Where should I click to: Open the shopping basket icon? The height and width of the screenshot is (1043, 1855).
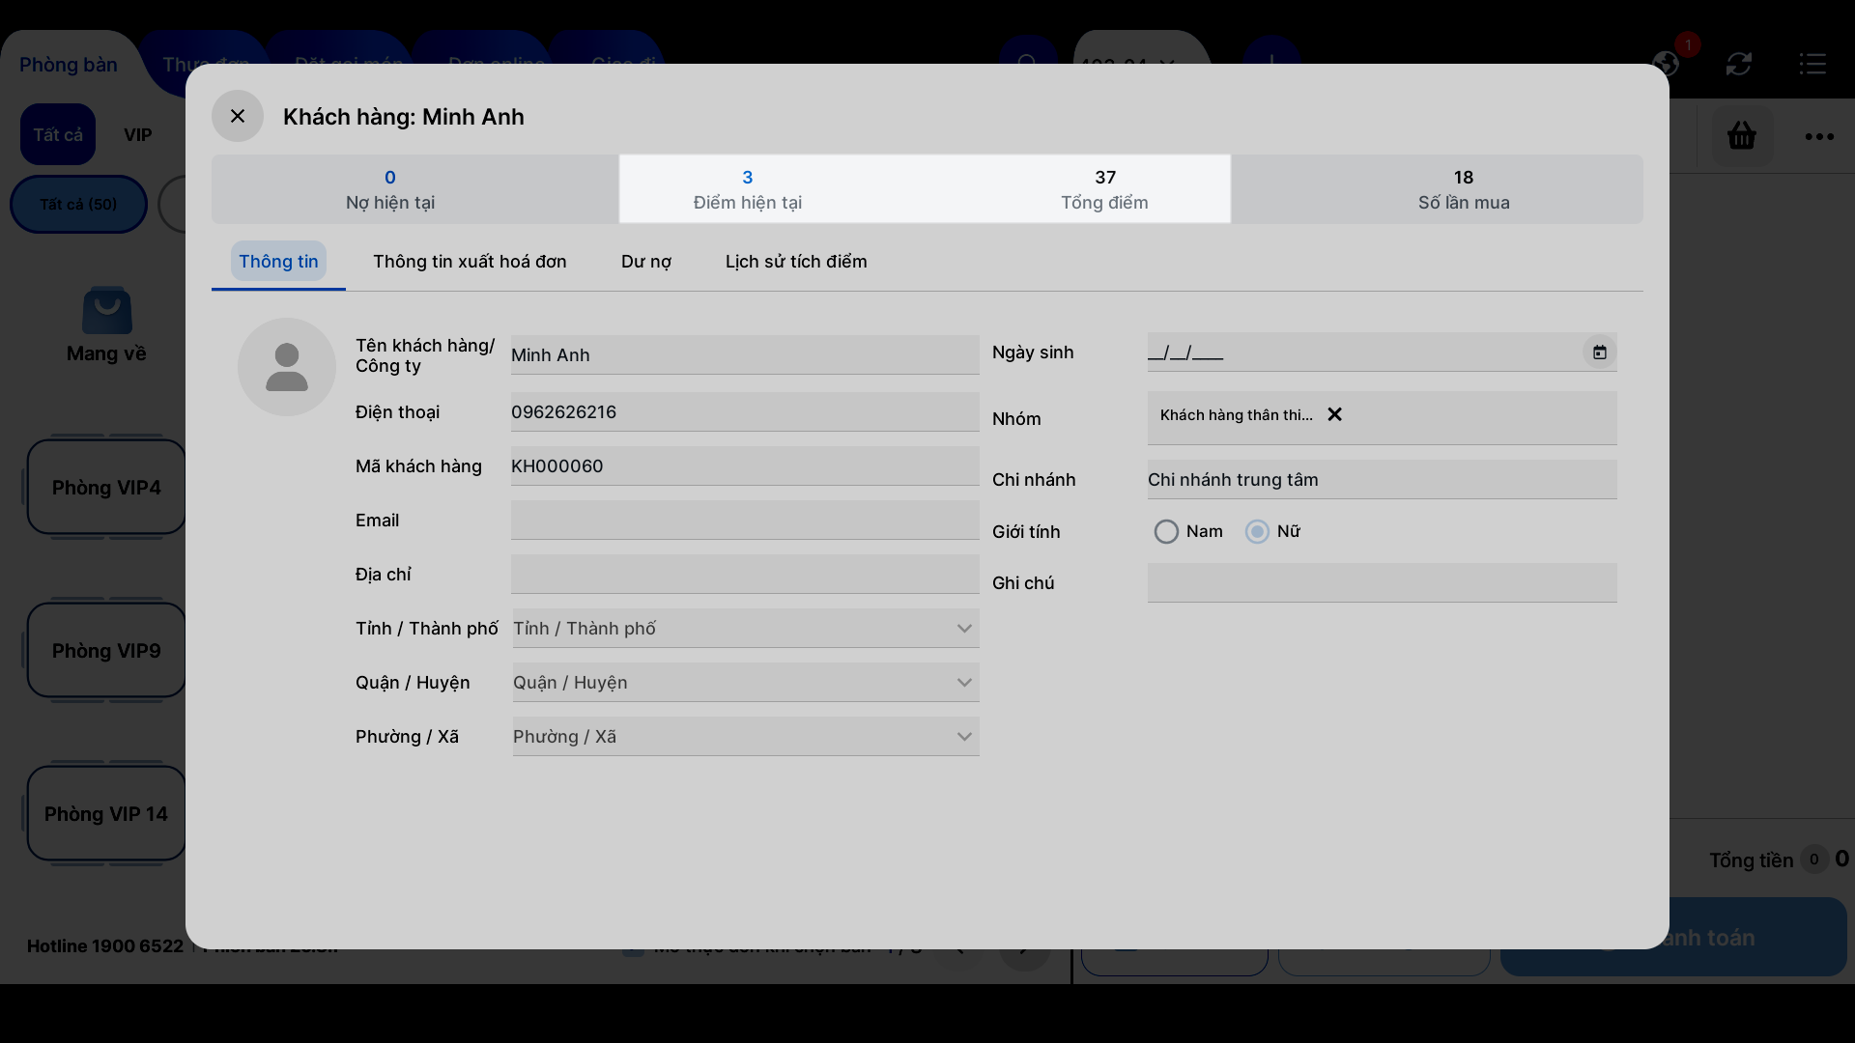tap(1741, 135)
